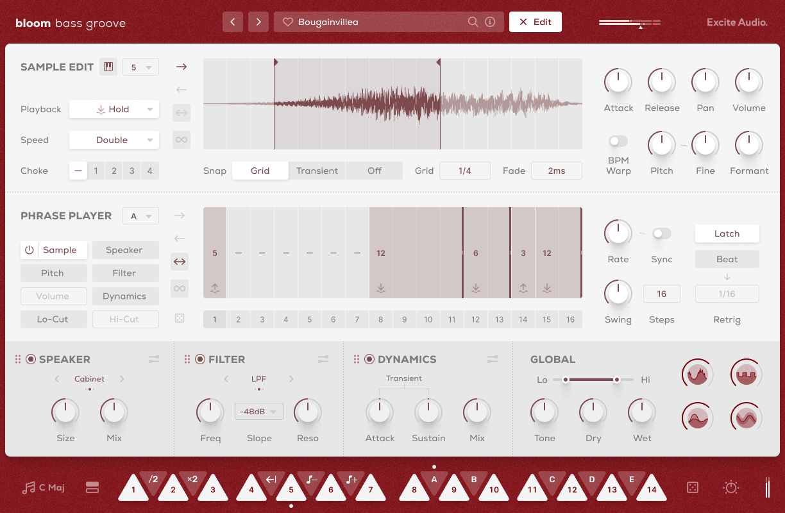Click the right arrow icon above the phrase steps
This screenshot has height=513, width=785.
(x=180, y=215)
